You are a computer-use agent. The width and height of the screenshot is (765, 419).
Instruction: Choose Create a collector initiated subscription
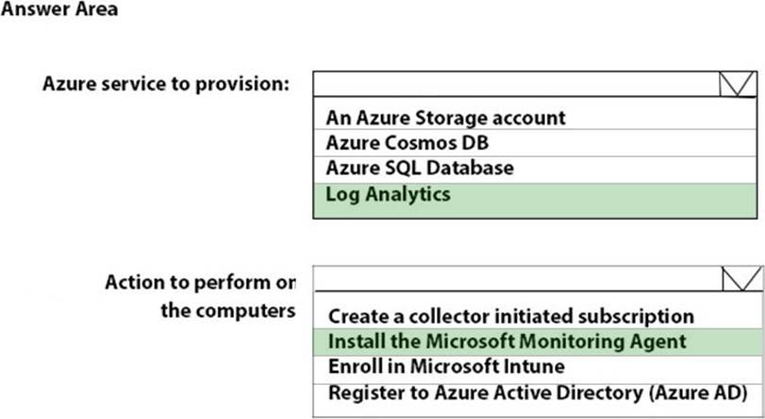[510, 316]
